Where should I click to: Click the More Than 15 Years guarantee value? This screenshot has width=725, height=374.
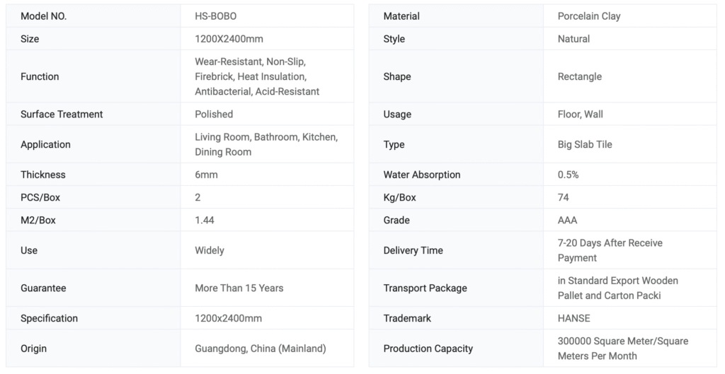(x=239, y=288)
